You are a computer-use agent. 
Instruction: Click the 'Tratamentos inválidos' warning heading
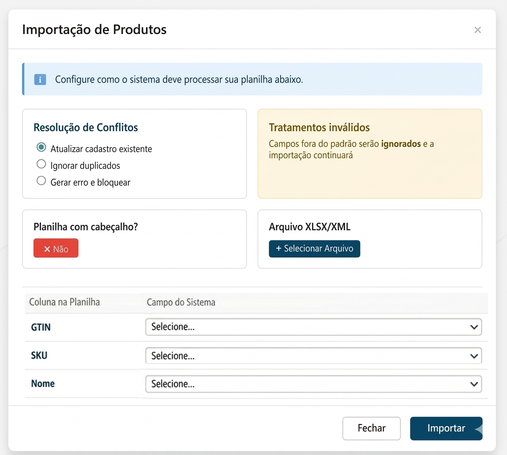[319, 127]
